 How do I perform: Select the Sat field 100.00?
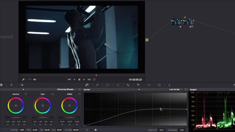[x=47, y=130]
